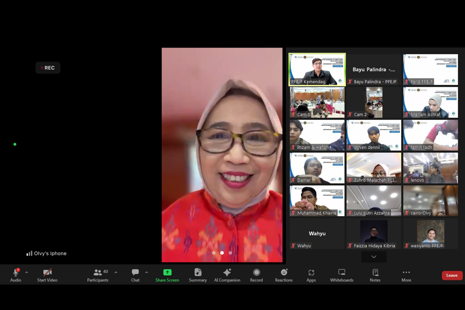The image size is (465, 310).
Task: Click the red Leave button
Action: pyautogui.click(x=452, y=275)
